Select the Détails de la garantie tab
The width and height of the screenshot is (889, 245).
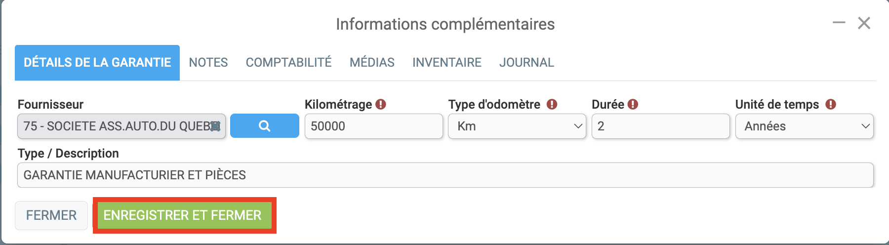[x=97, y=62]
